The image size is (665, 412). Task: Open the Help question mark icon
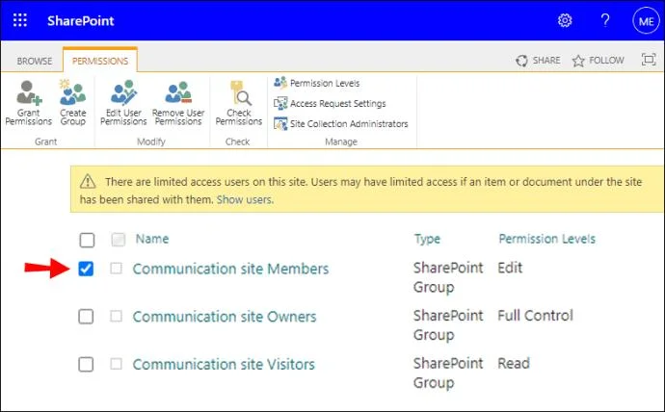tap(605, 20)
